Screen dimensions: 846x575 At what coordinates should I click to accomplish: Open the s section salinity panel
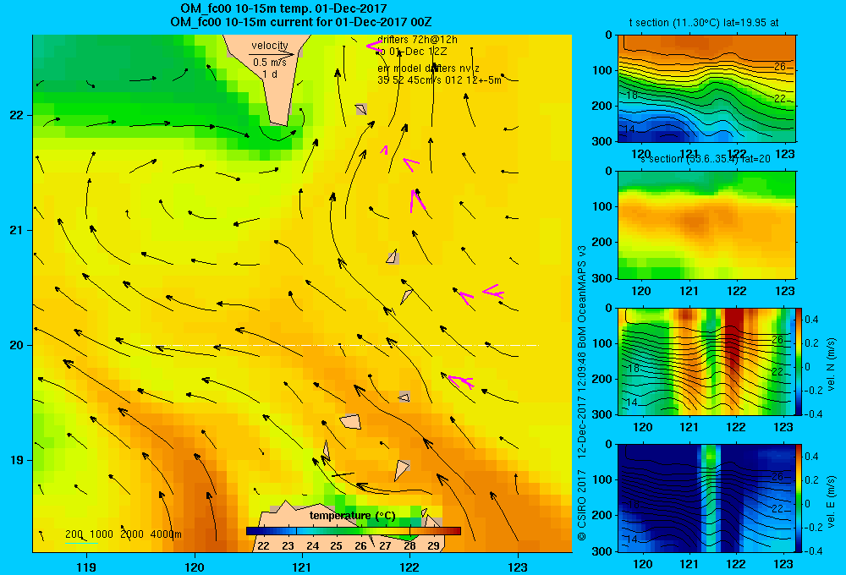(x=706, y=225)
